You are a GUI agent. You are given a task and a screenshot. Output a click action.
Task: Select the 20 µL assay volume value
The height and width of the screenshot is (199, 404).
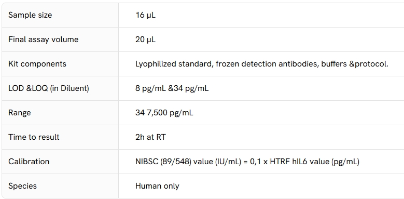coord(145,39)
